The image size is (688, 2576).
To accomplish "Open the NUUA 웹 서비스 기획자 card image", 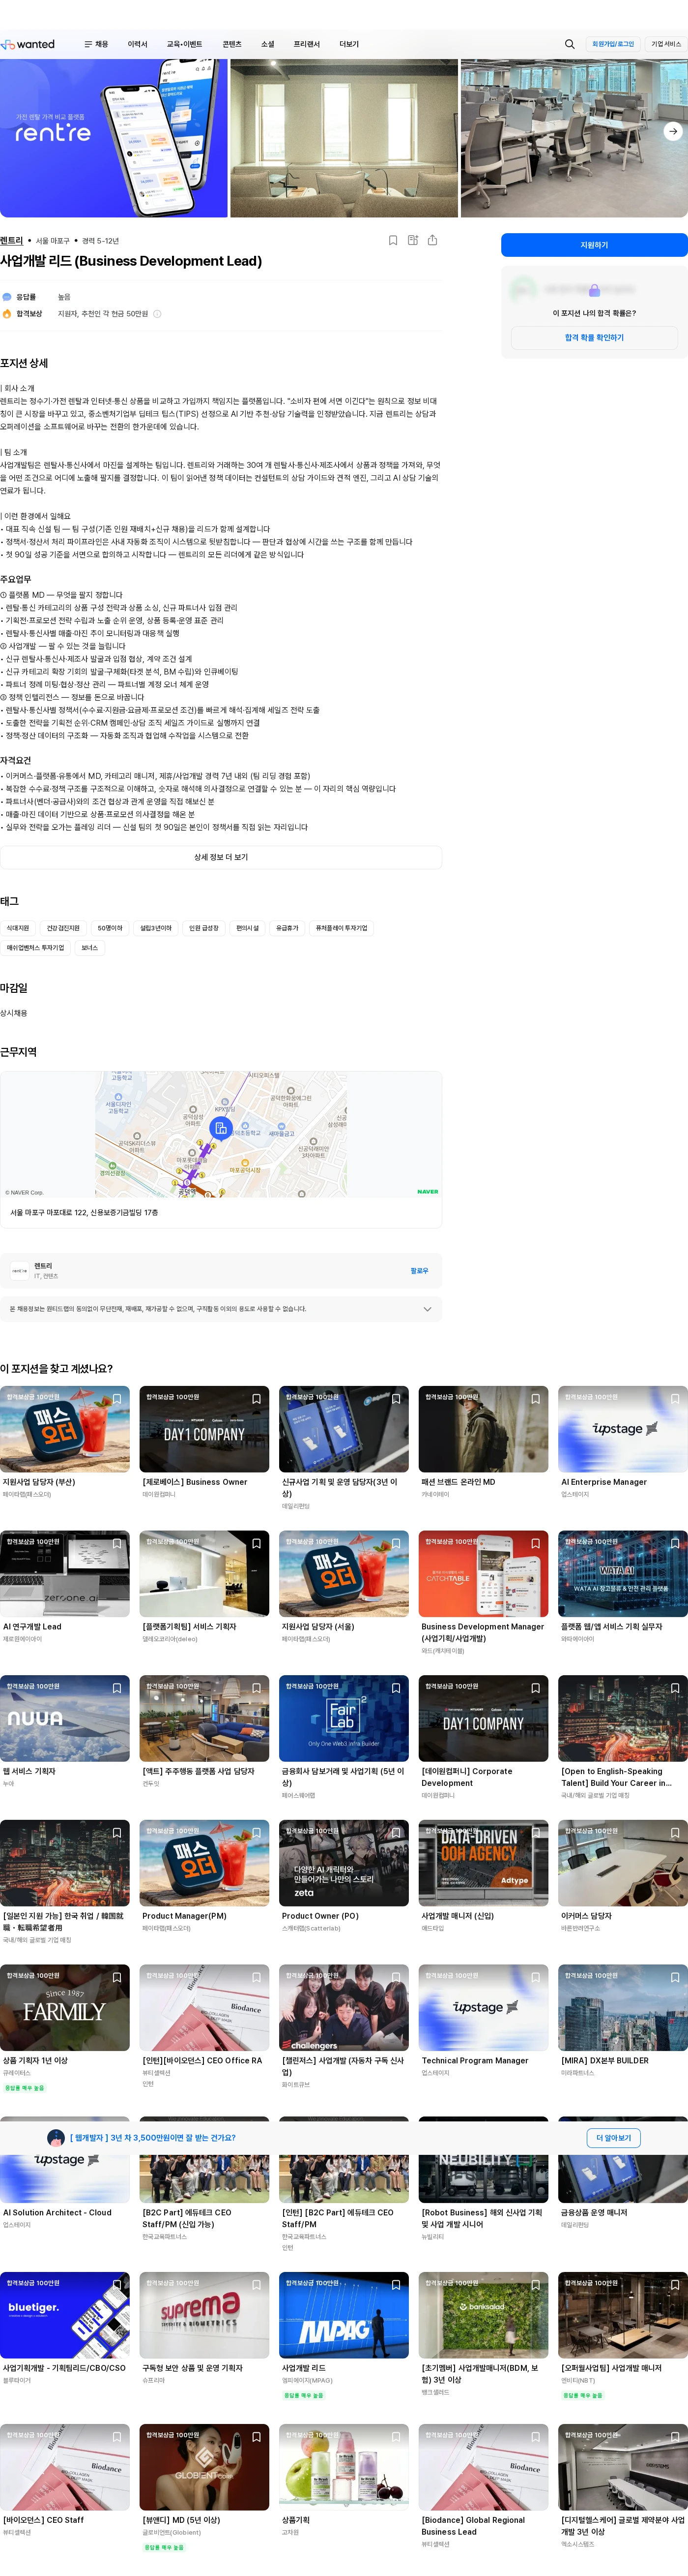I will 65,1718.
